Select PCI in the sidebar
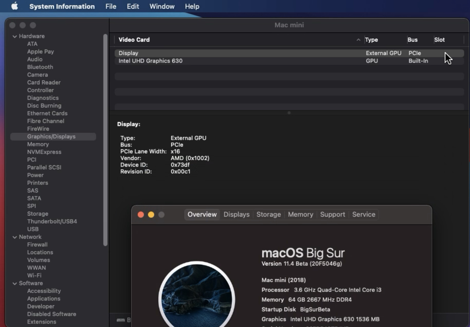Screen dimensions: 470x327 point(32,160)
